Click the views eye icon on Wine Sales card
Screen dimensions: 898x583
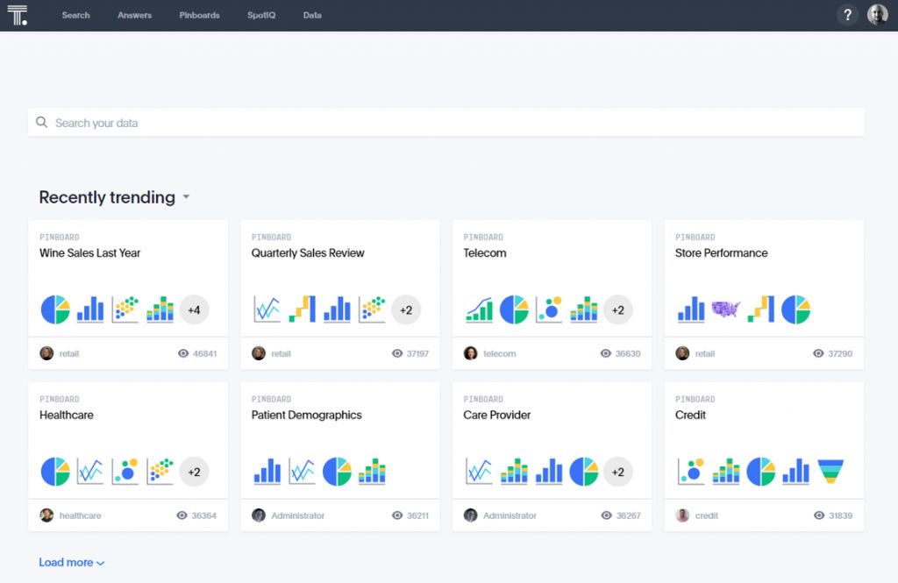183,354
